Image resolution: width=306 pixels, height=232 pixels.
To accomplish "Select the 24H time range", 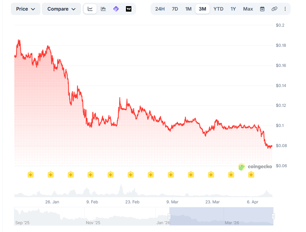I will (160, 9).
